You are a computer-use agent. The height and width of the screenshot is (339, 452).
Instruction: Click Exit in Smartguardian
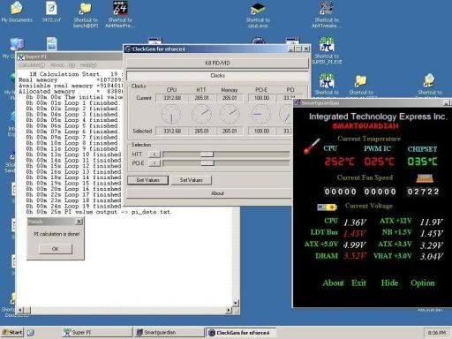point(358,282)
